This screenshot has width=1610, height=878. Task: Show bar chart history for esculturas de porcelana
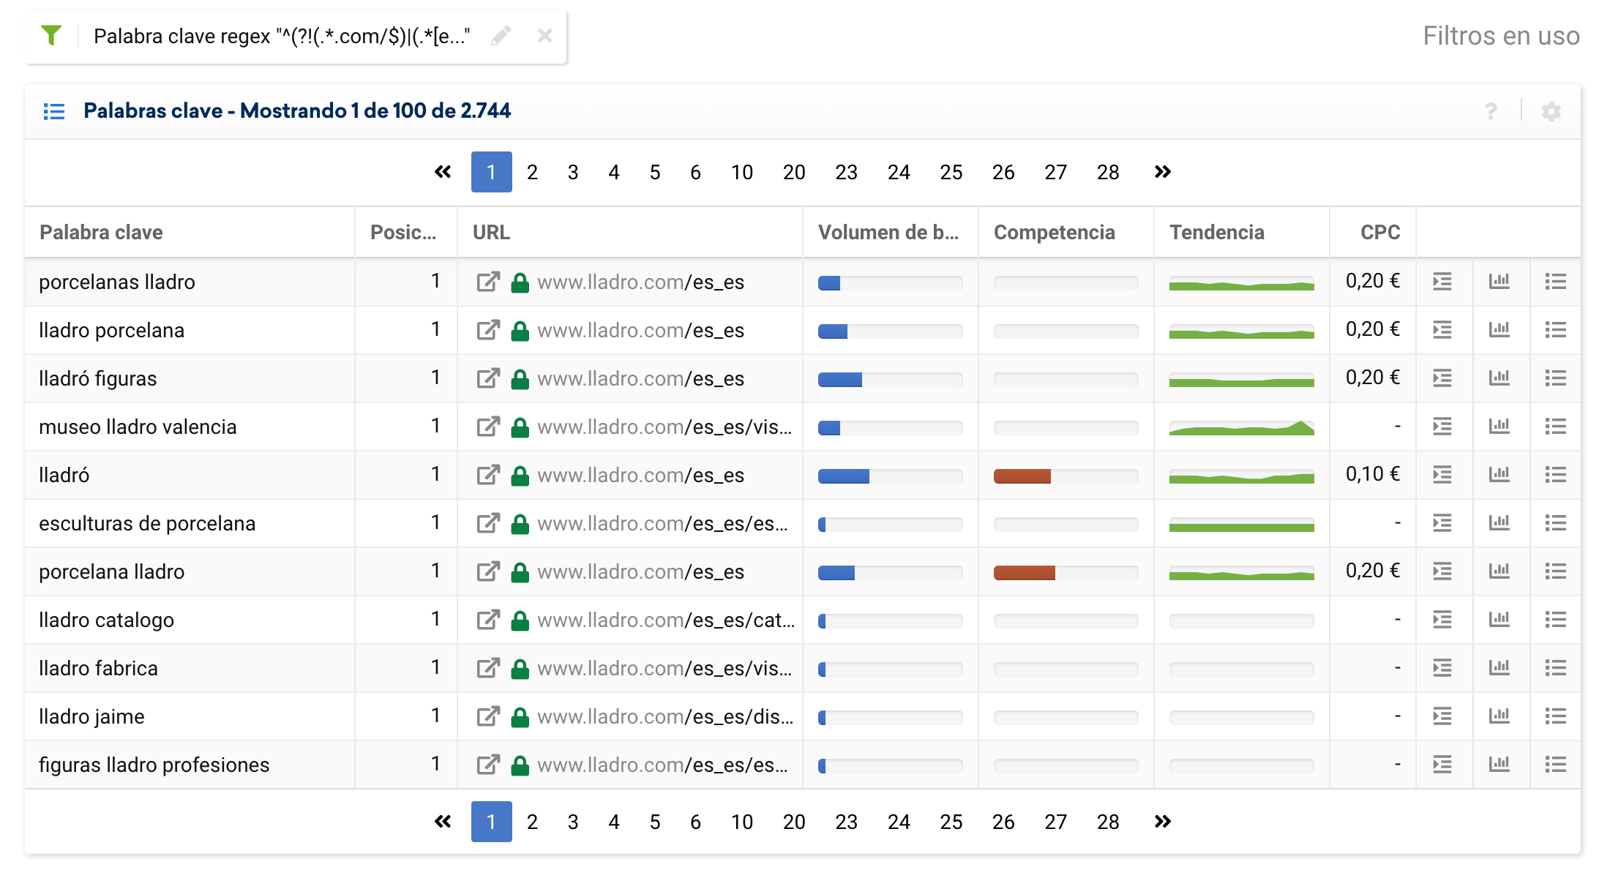1499,523
